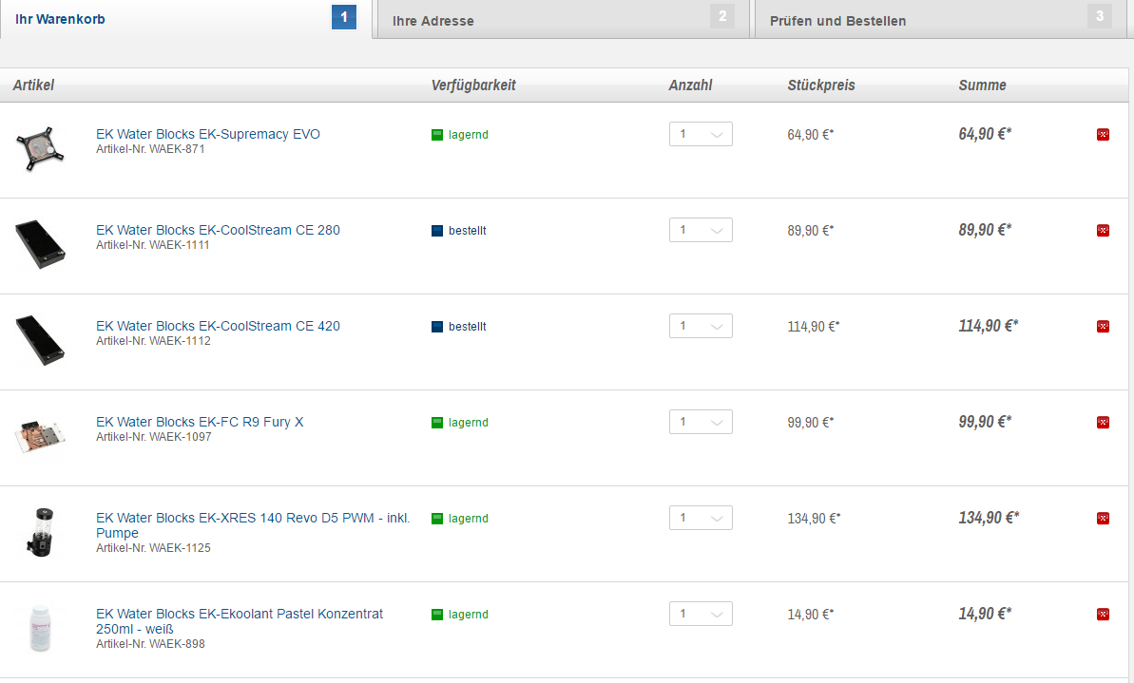Click green lagernd icon for EK-XRES 140
The width and height of the screenshot is (1134, 683).
click(x=437, y=519)
